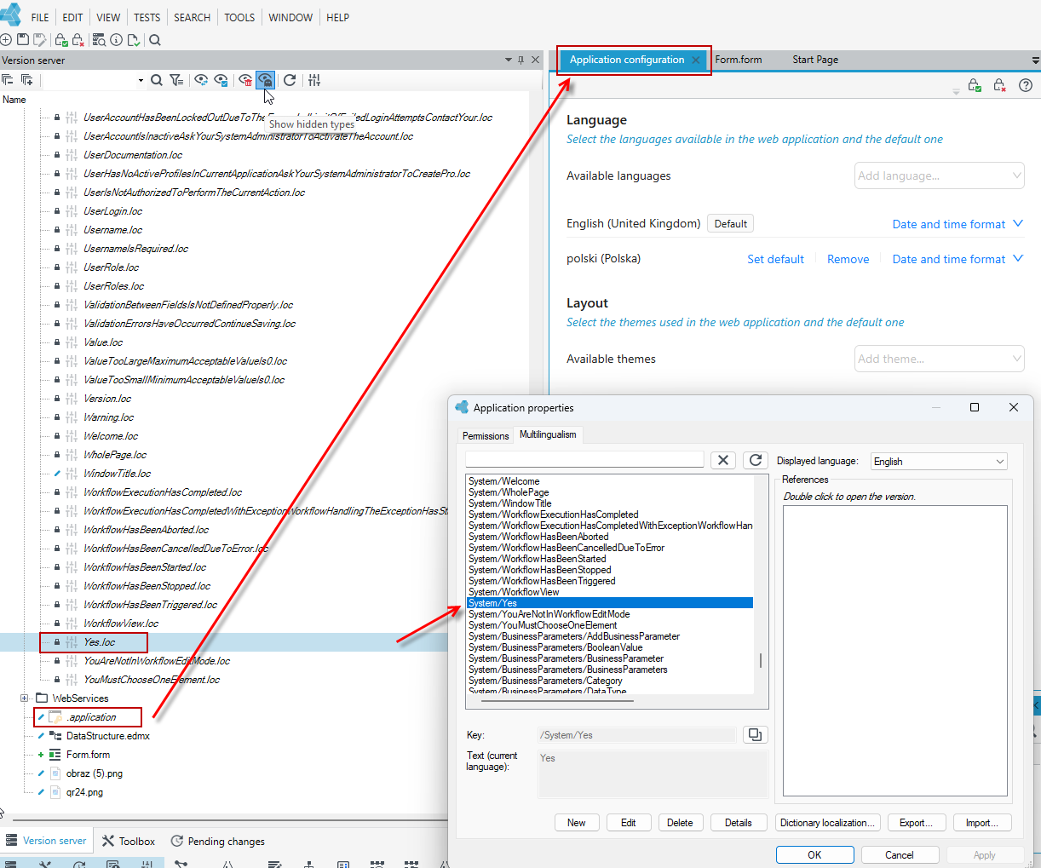Click the Remove link for polski language

[x=848, y=259]
